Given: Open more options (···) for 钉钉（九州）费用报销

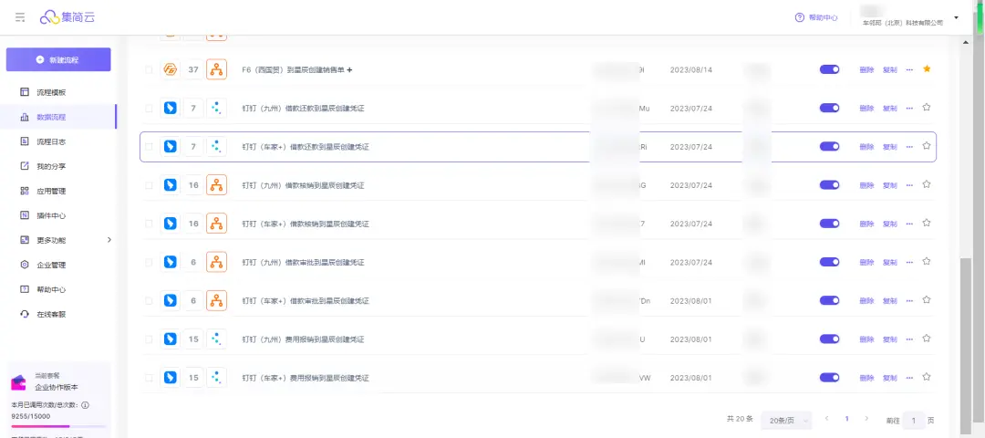Looking at the screenshot, I should [909, 339].
